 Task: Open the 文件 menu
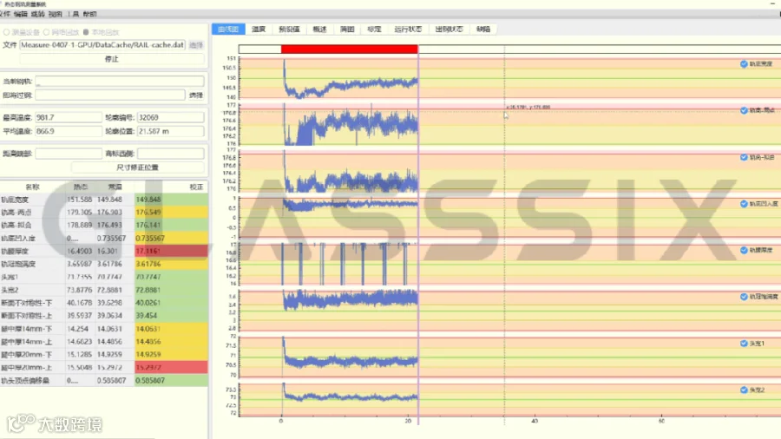pyautogui.click(x=4, y=14)
